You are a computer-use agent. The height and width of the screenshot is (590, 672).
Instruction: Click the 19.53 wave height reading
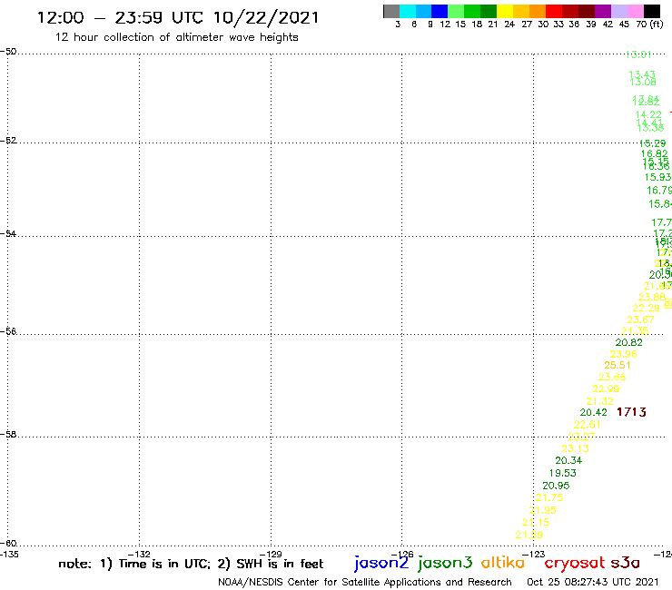coord(563,473)
